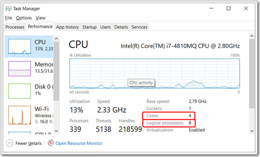This screenshot has width=260, height=157.
Task: Open the View menu
Action: 41,18
